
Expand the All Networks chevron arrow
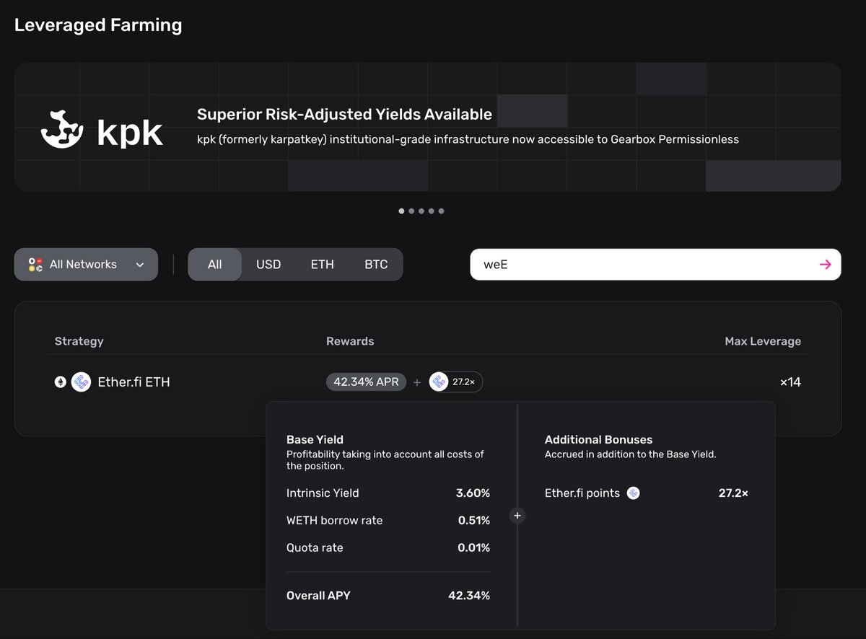point(140,265)
